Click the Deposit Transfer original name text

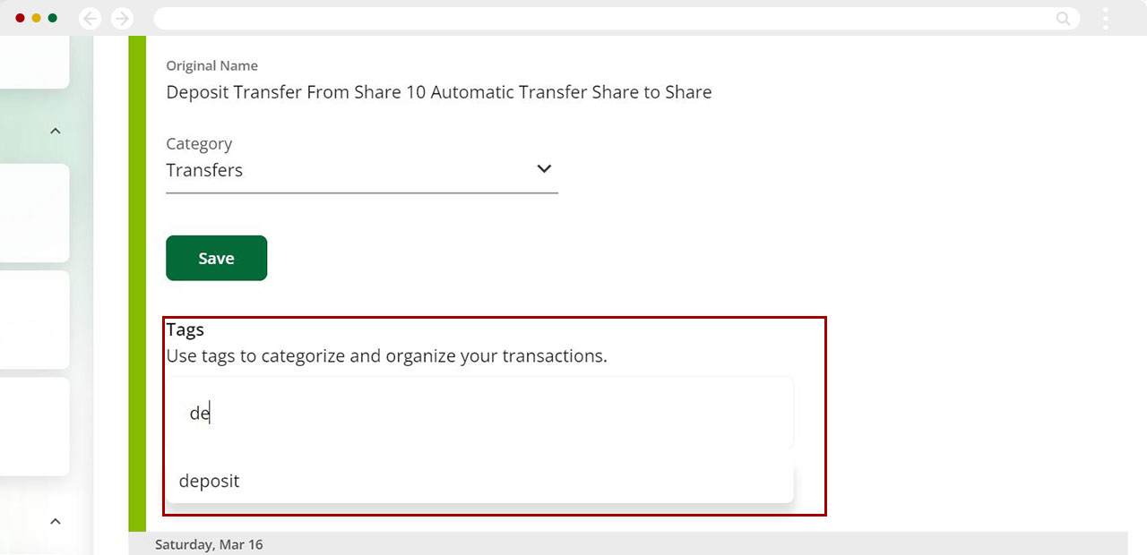[x=438, y=92]
